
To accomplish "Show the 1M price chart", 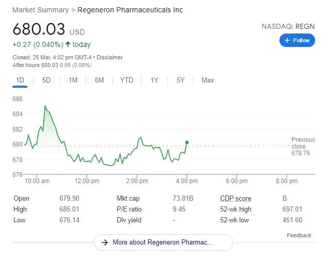I will 73,80.
